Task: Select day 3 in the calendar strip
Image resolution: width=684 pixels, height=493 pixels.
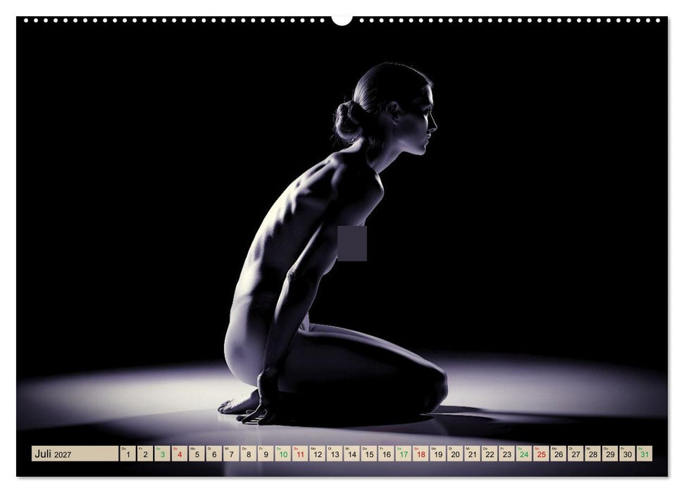Action: tap(162, 454)
